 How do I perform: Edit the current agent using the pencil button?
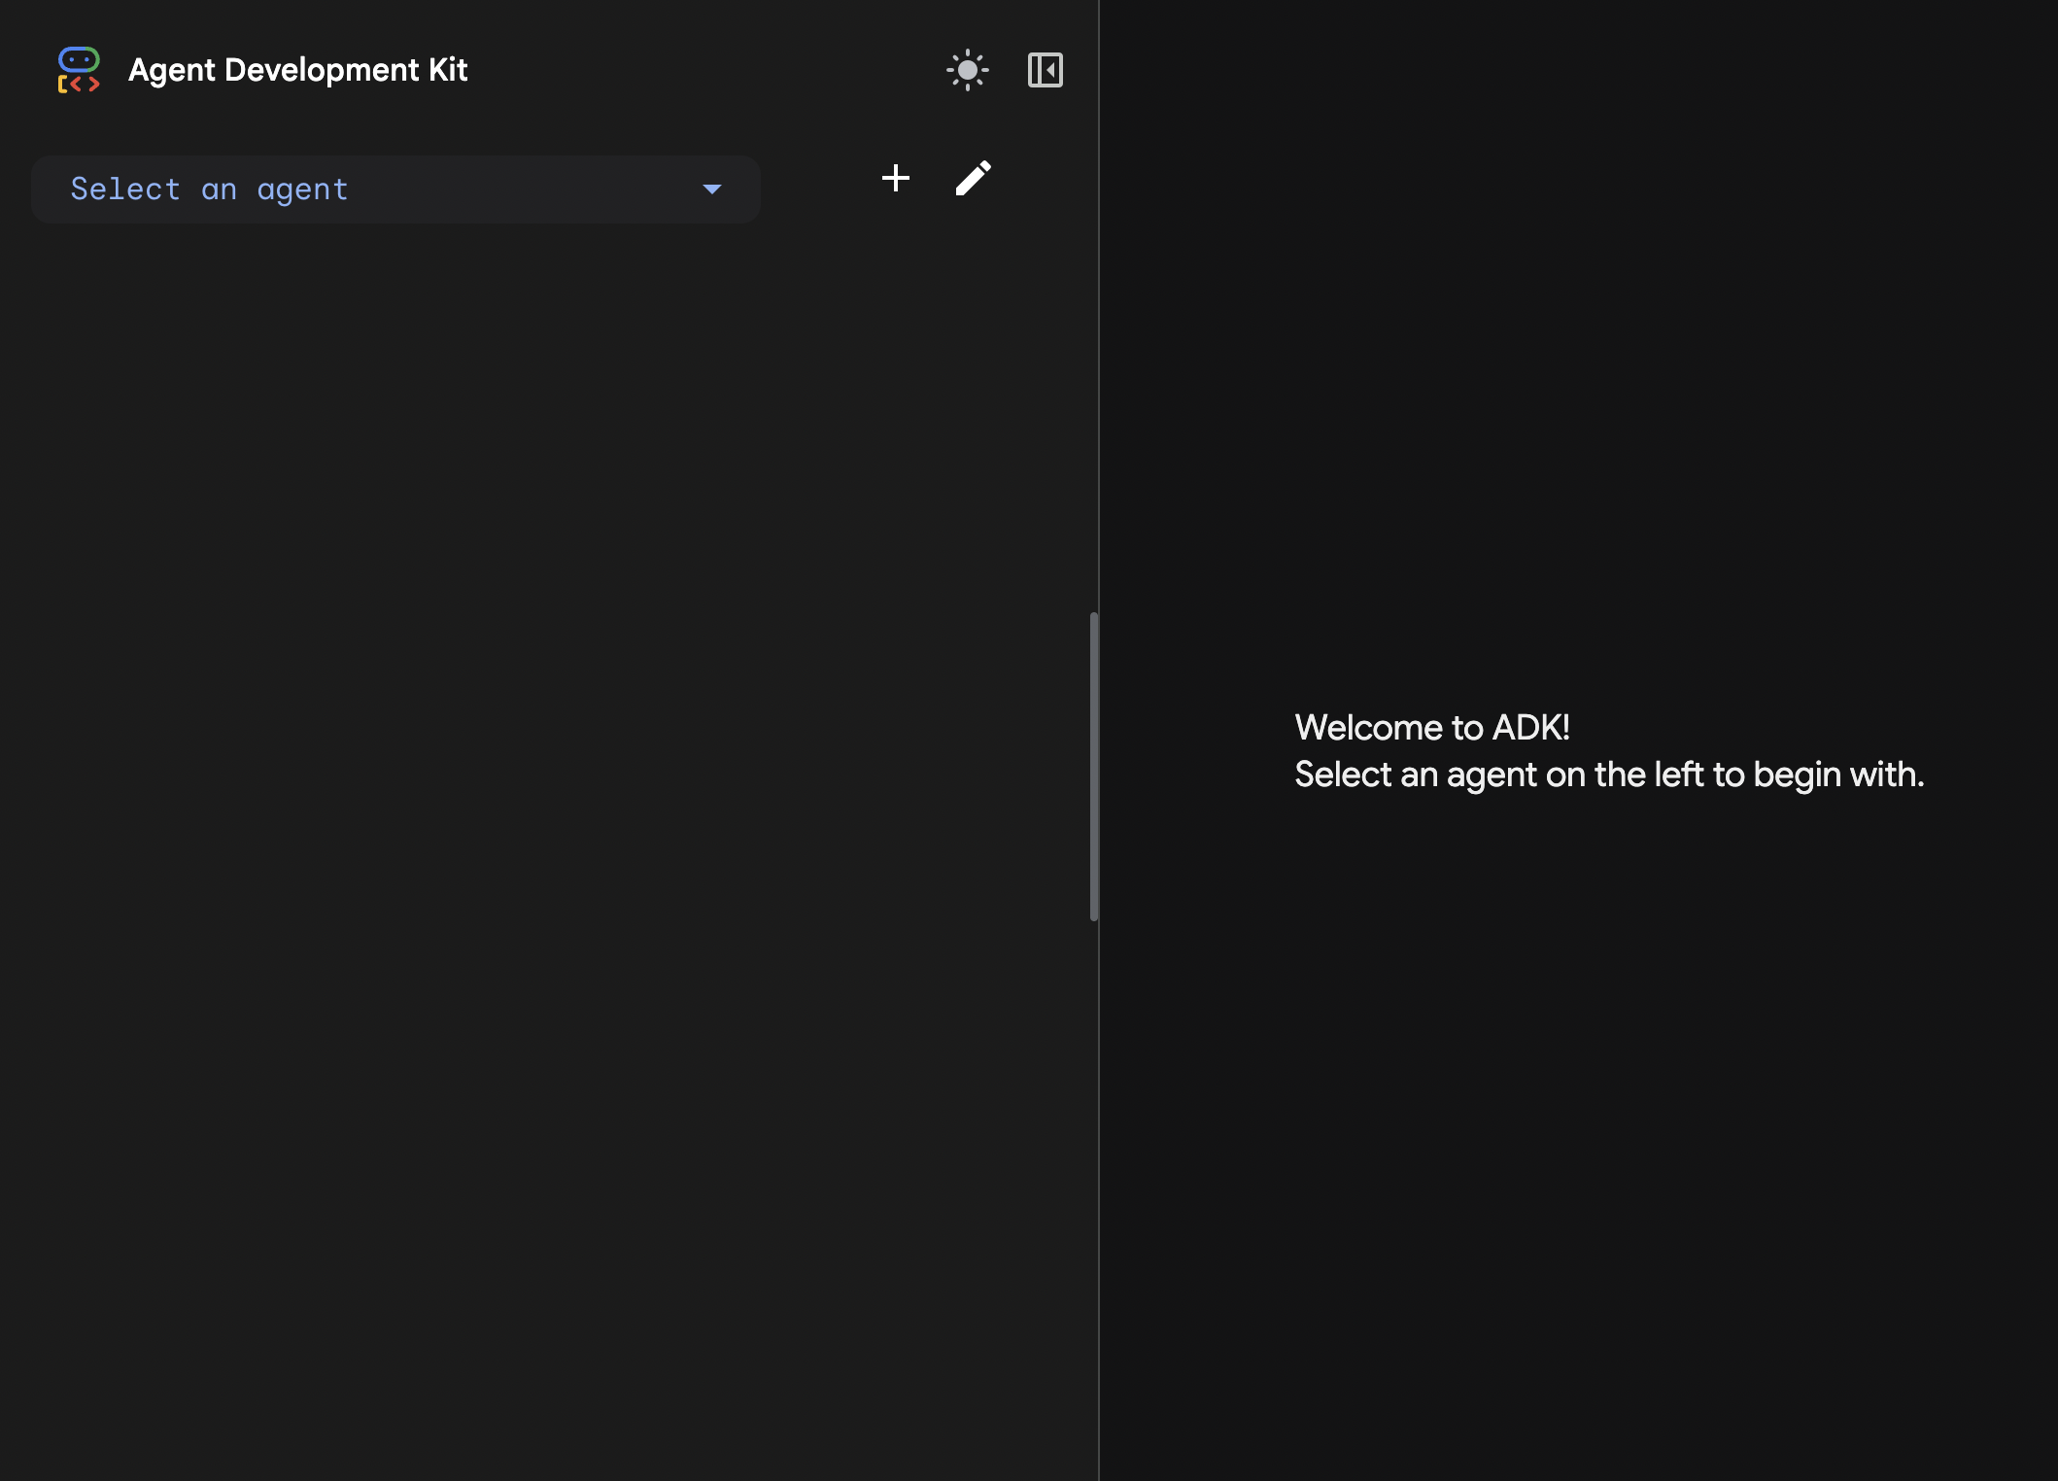click(x=973, y=178)
